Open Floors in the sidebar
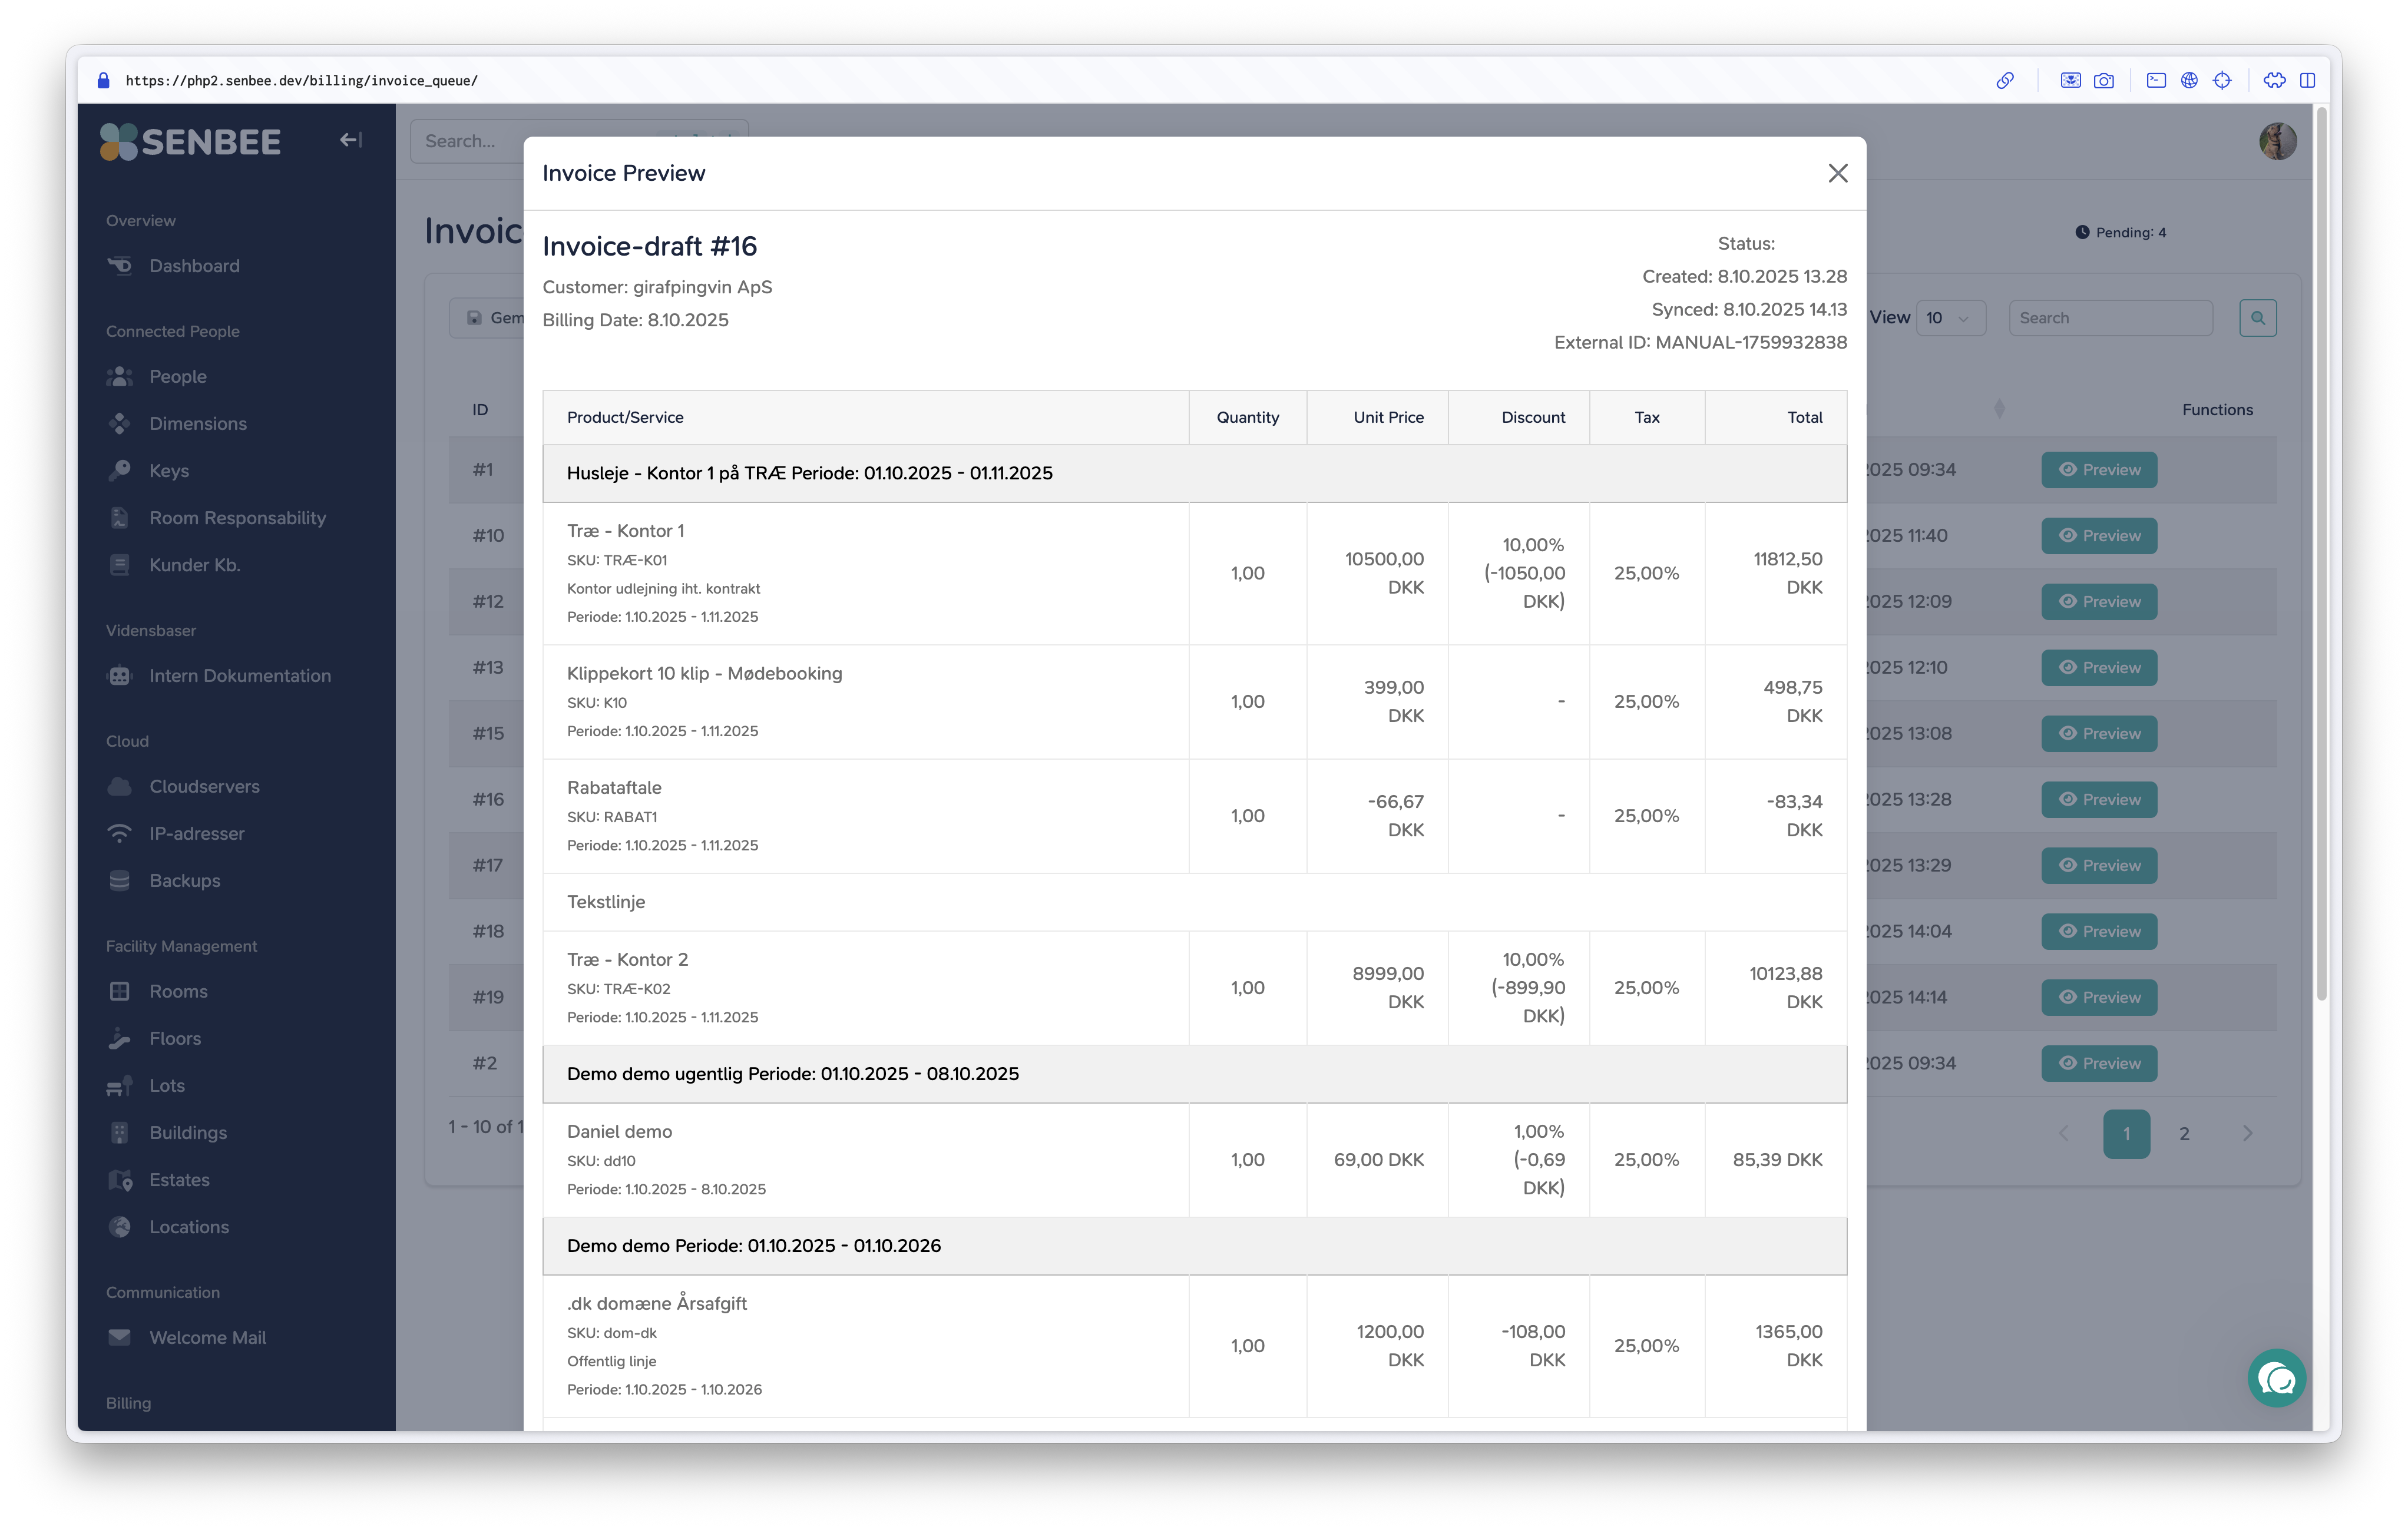The image size is (2408, 1530). click(175, 1039)
